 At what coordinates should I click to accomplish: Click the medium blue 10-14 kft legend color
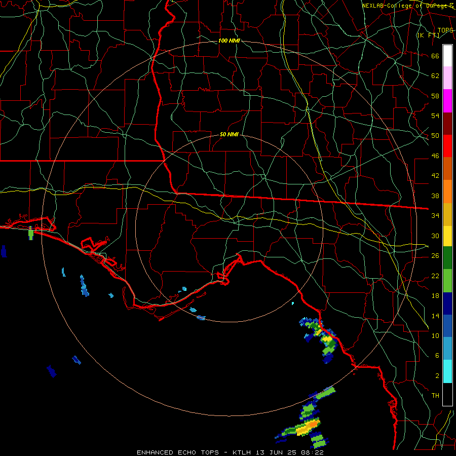coord(447,326)
